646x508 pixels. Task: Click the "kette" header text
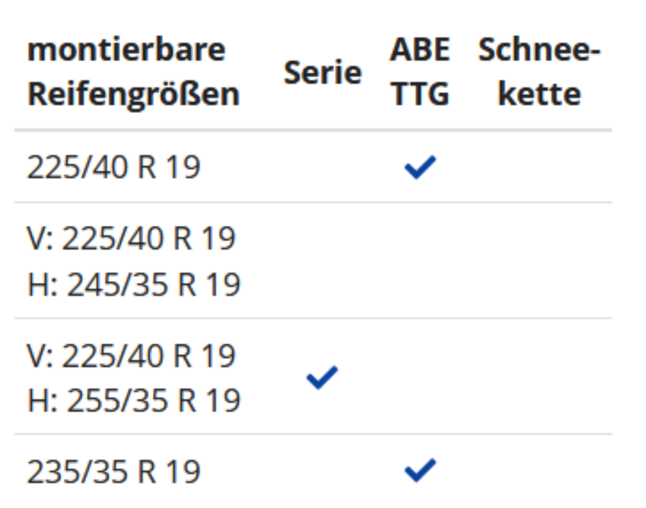click(x=538, y=94)
